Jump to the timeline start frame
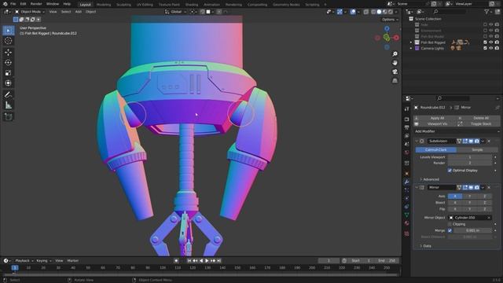 (189, 261)
